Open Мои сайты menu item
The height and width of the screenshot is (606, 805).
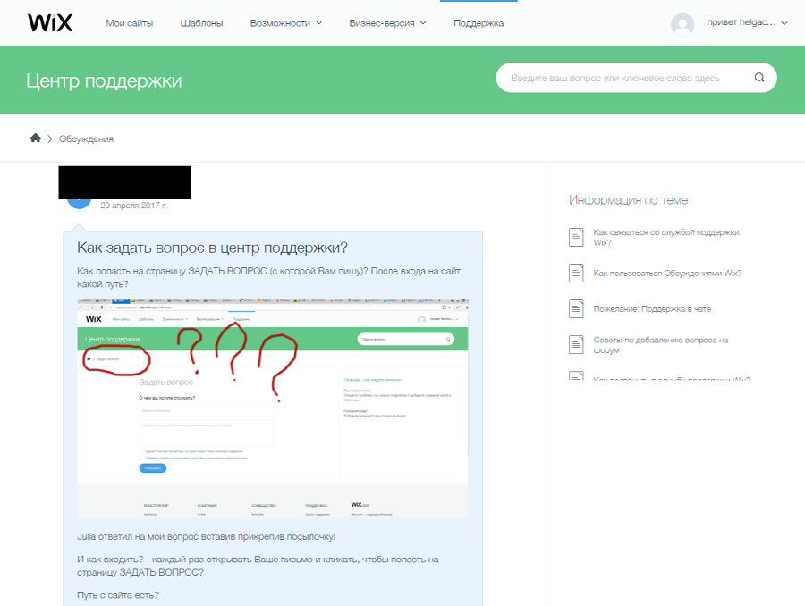[x=130, y=23]
